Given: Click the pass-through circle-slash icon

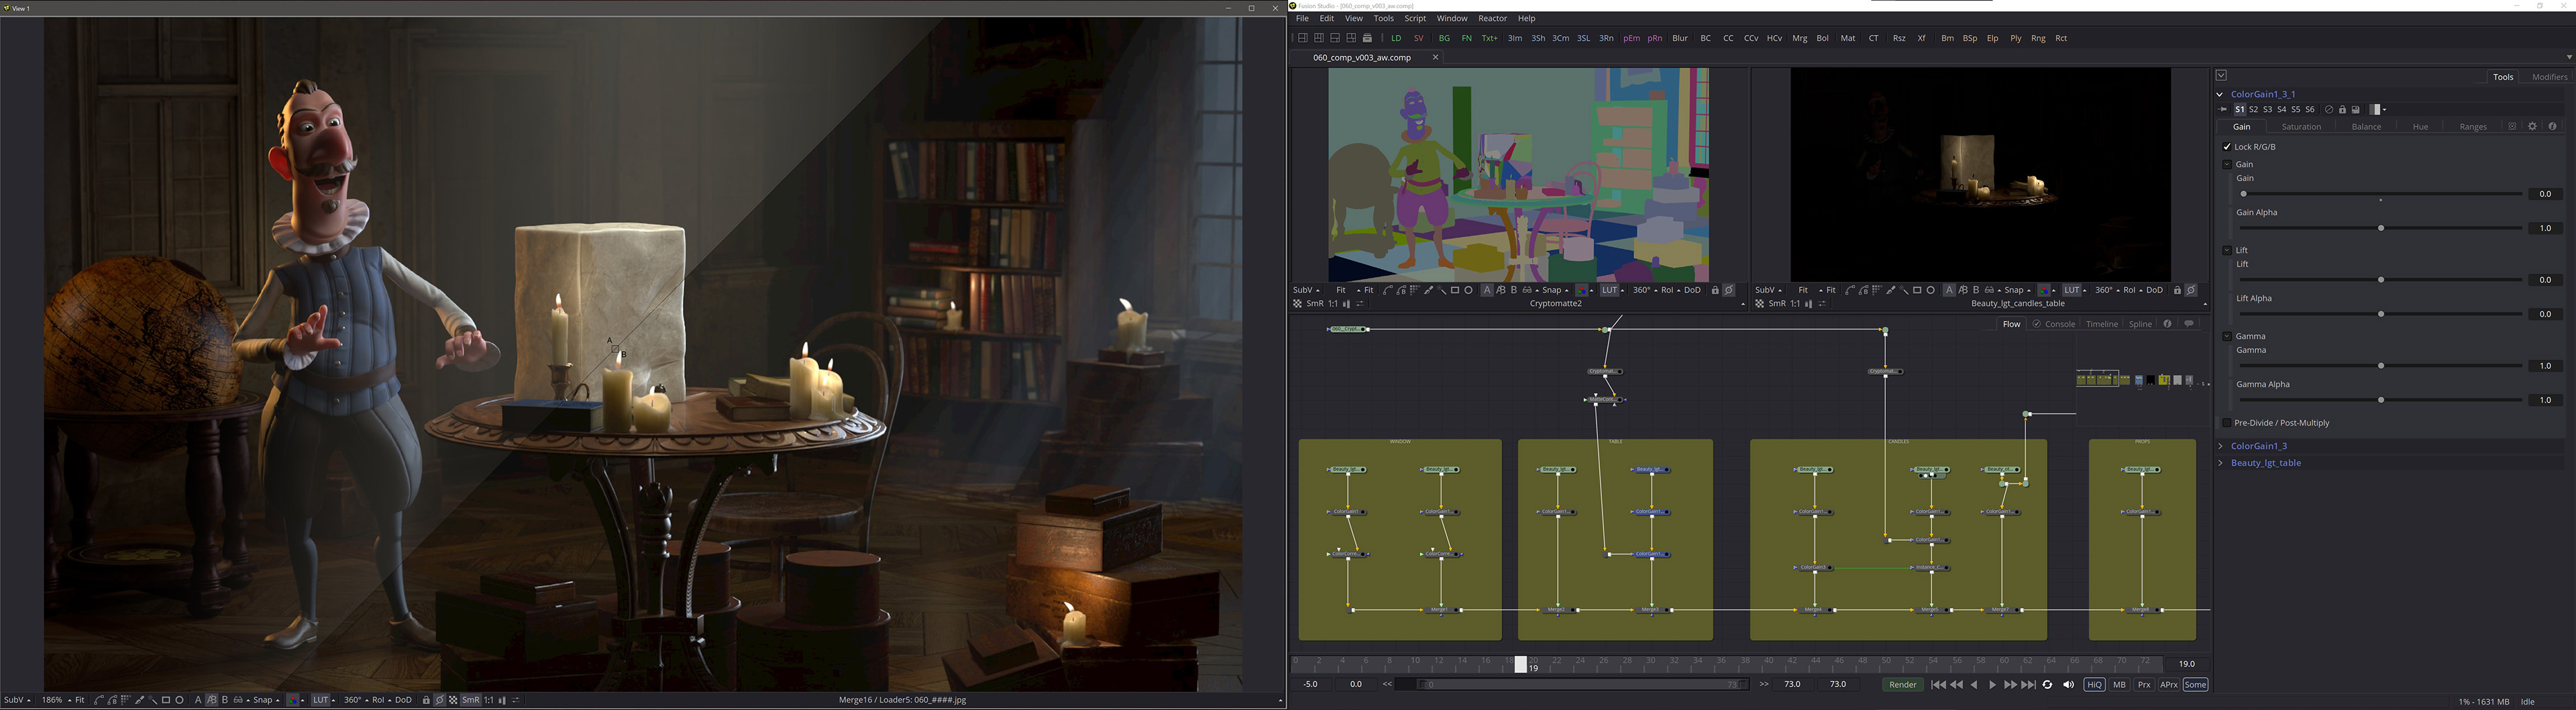Looking at the screenshot, I should pyautogui.click(x=2329, y=110).
